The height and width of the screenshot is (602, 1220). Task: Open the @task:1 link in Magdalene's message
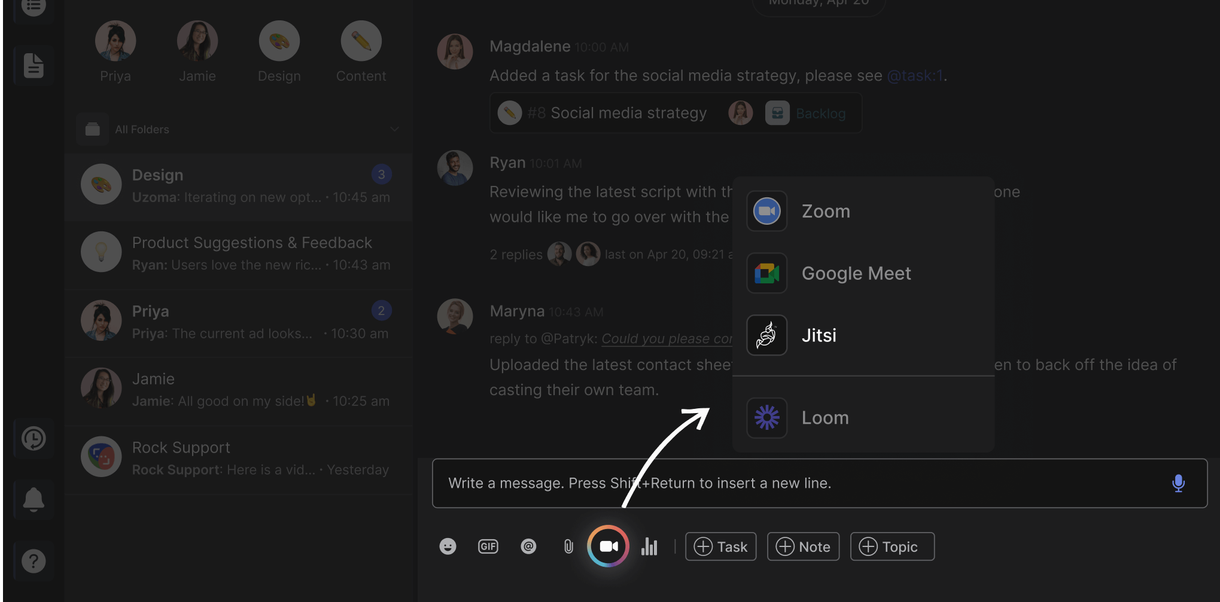point(914,75)
